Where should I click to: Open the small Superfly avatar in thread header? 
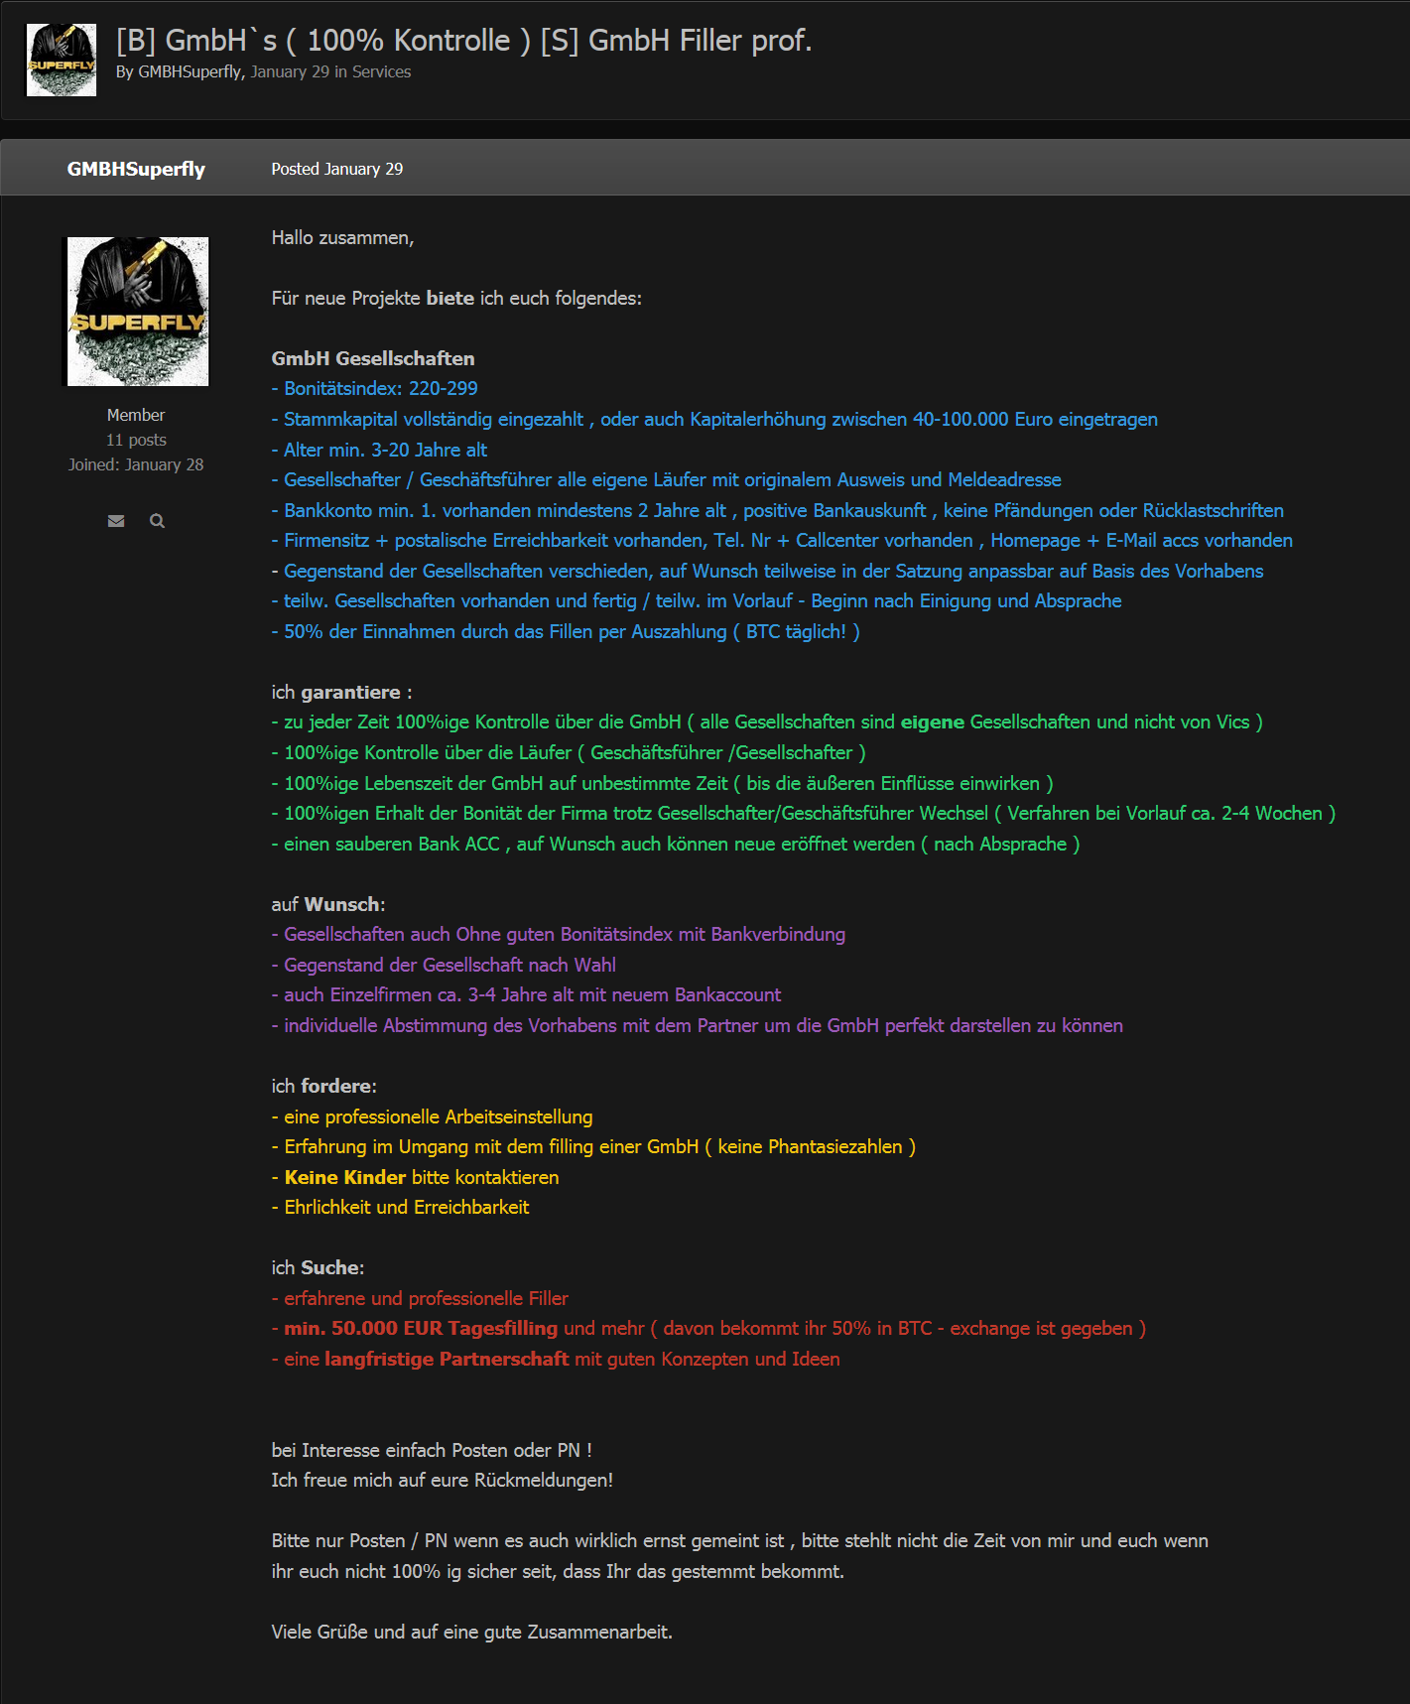pos(62,61)
